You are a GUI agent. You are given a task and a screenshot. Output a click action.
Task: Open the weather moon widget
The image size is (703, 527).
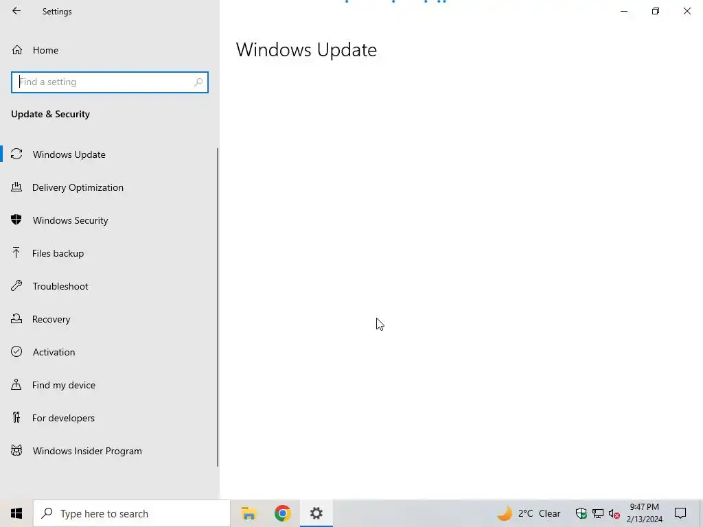505,513
